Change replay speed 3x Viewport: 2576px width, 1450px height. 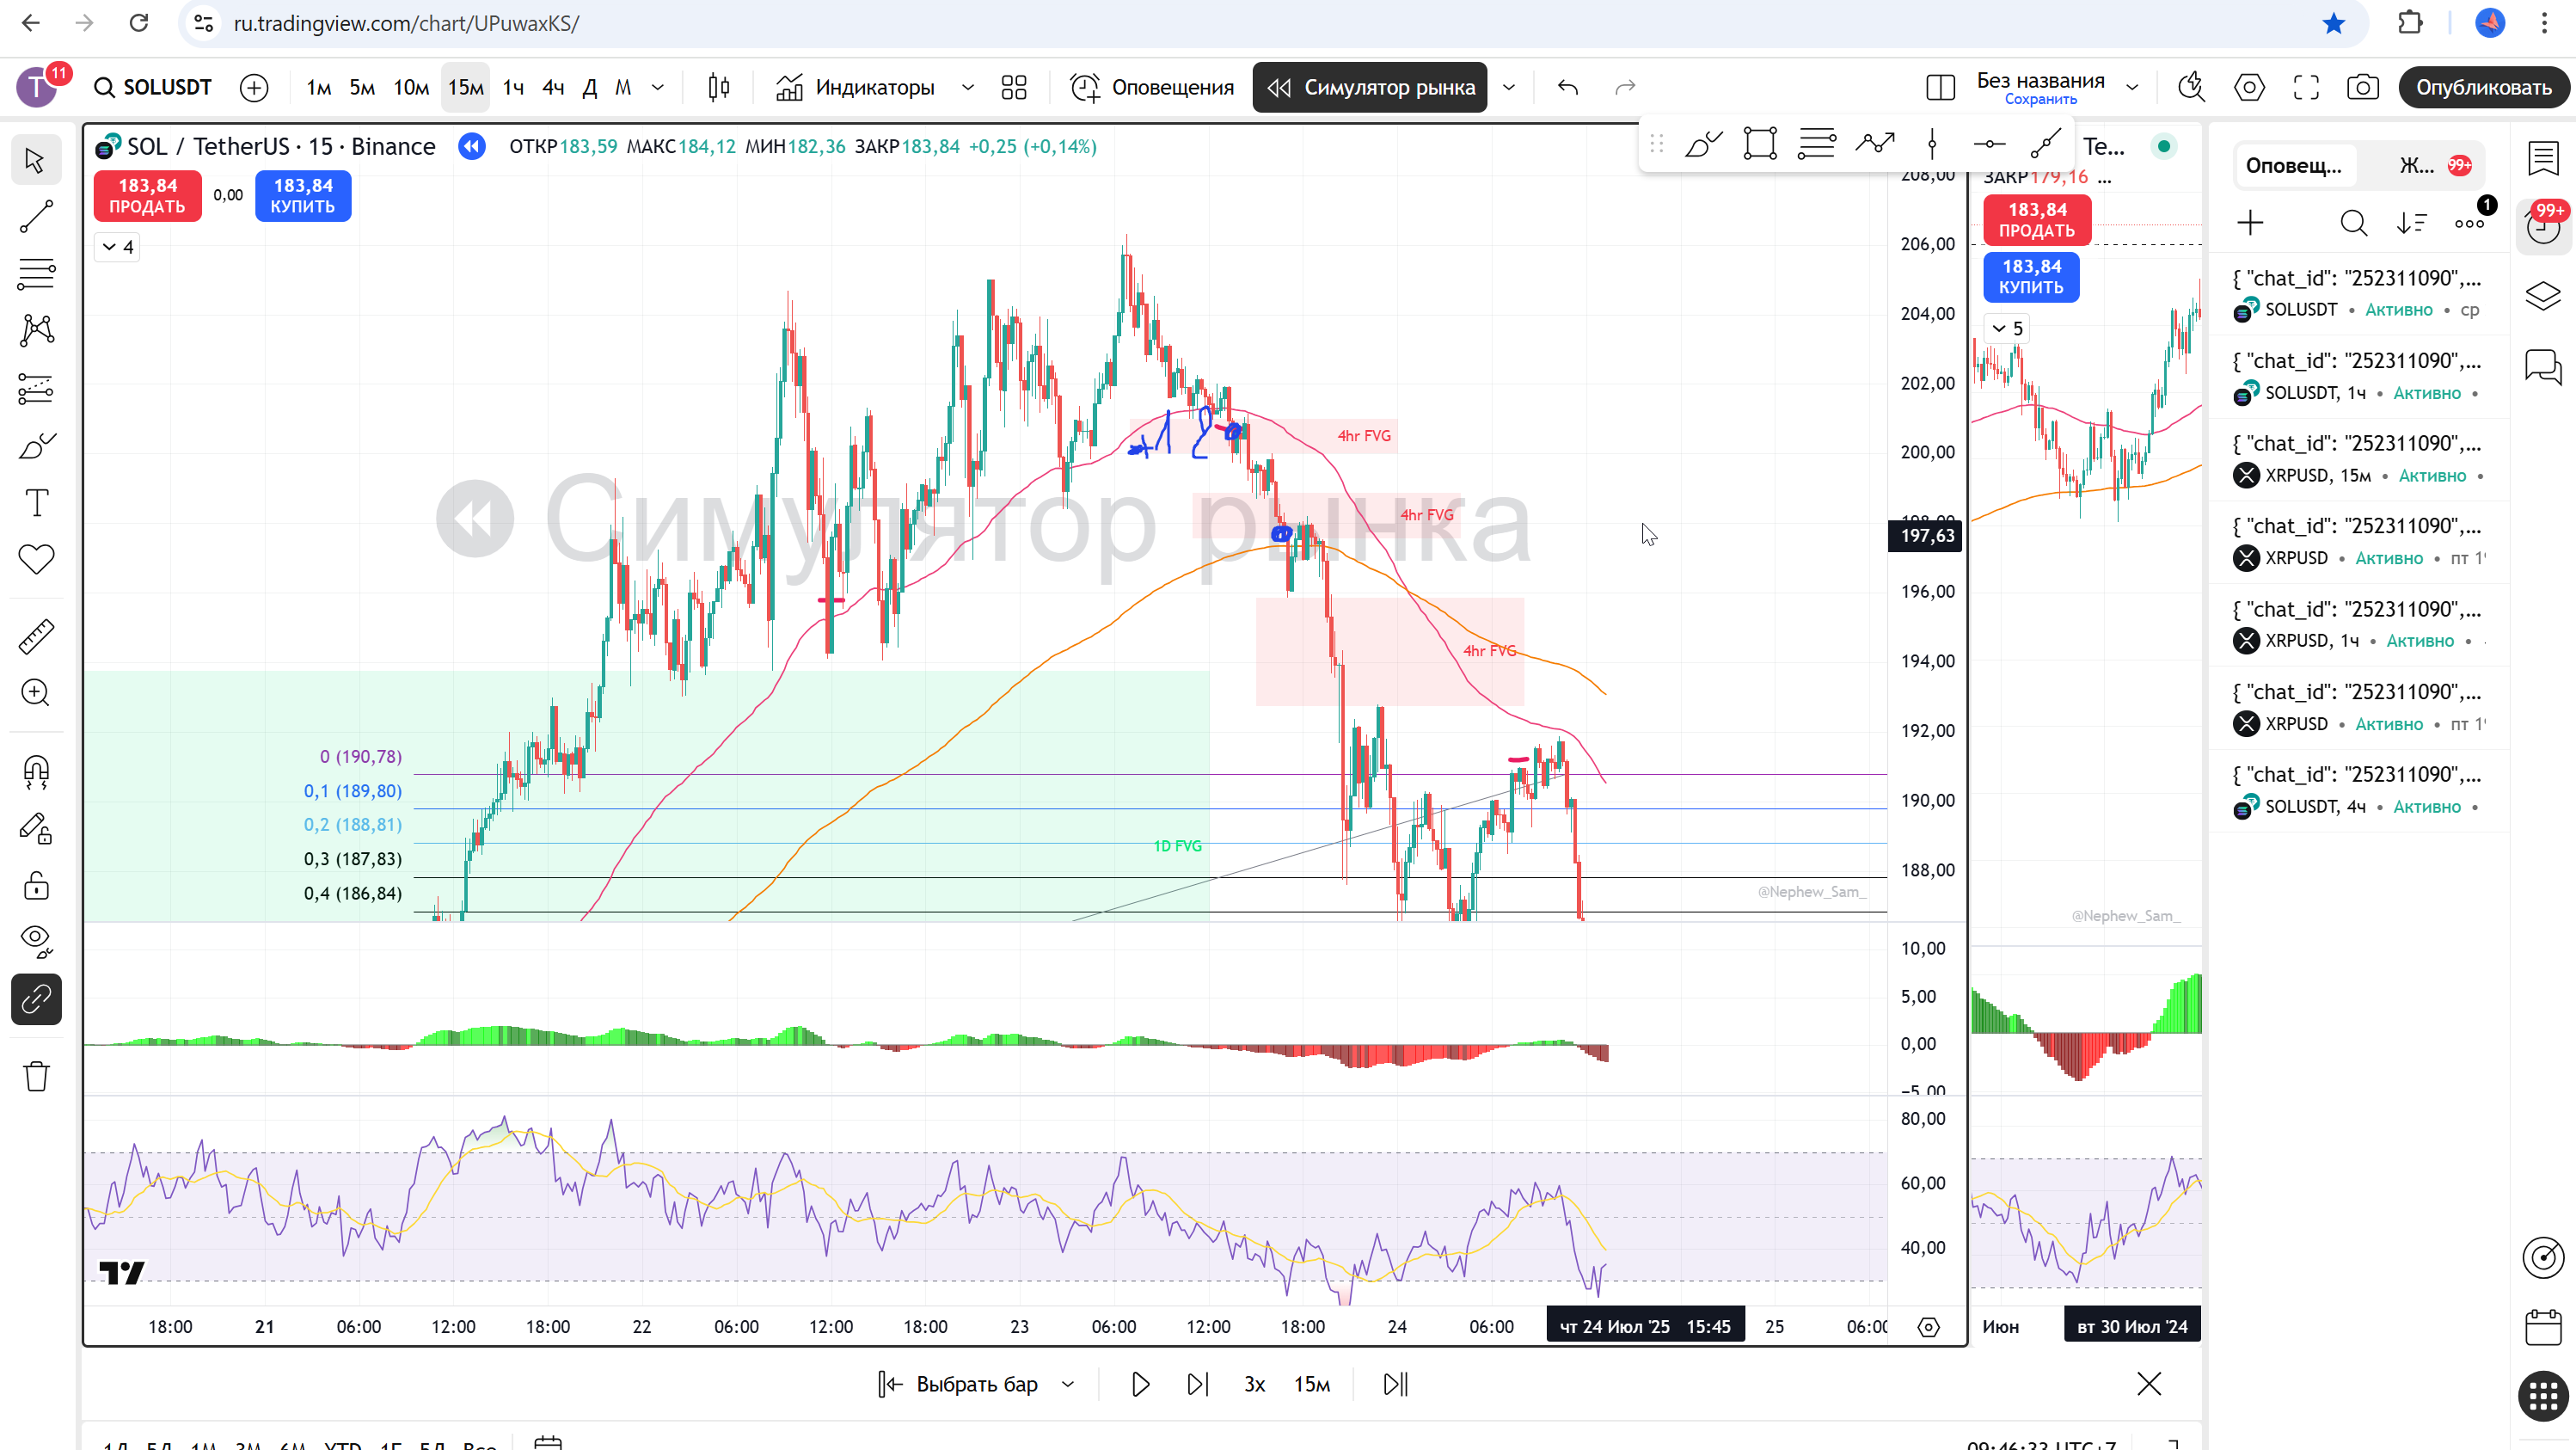(x=1254, y=1384)
